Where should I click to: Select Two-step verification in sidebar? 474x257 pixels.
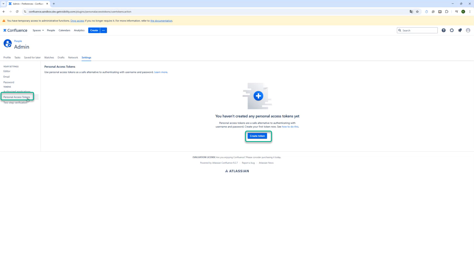click(x=15, y=102)
